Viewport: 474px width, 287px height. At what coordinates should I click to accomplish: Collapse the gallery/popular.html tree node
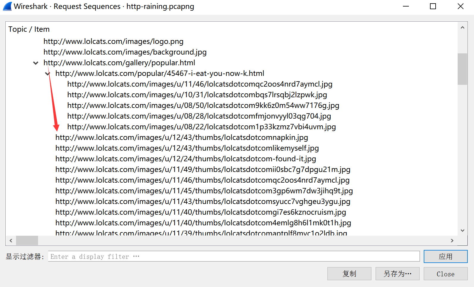coord(36,63)
